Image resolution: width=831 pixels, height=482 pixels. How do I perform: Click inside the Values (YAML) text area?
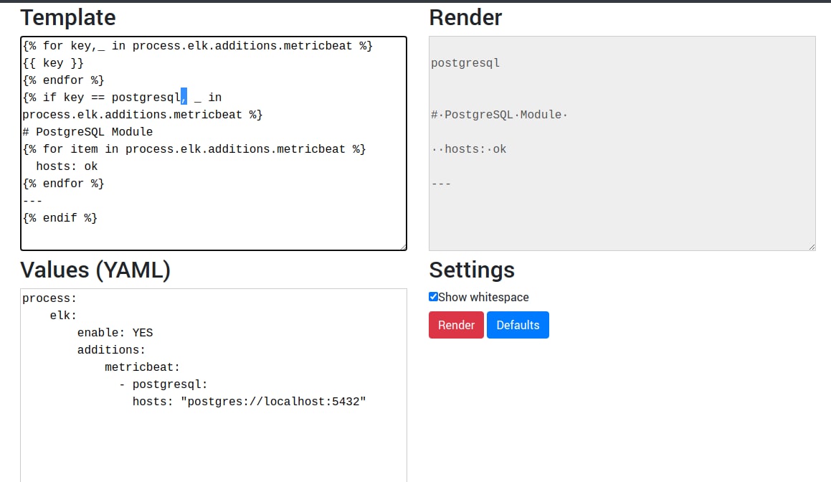pos(214,385)
